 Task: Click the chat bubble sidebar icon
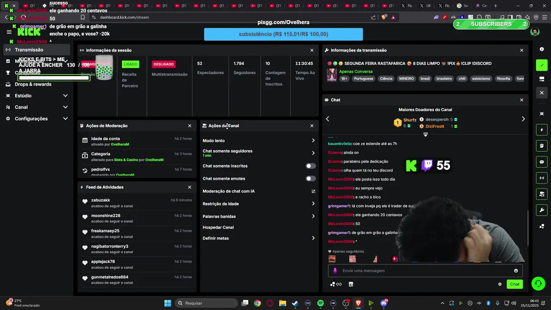(x=542, y=162)
